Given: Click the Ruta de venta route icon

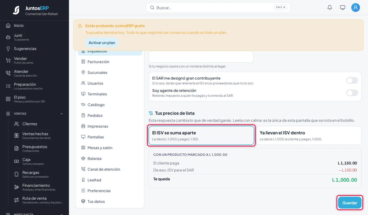Looking at the screenshot, I should coord(16,200).
